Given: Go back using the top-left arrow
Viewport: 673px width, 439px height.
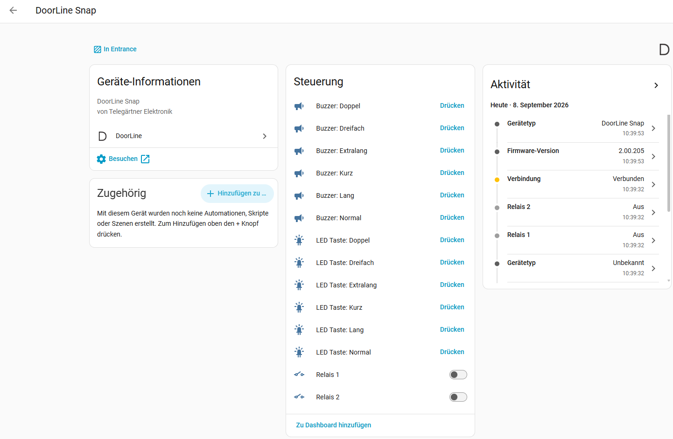Looking at the screenshot, I should [x=13, y=10].
